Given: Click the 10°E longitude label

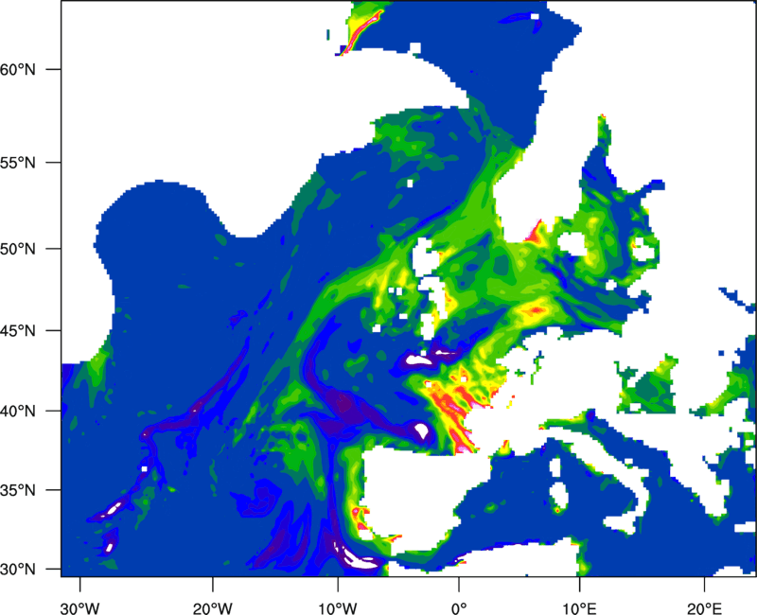Looking at the screenshot, I should pyautogui.click(x=580, y=608).
